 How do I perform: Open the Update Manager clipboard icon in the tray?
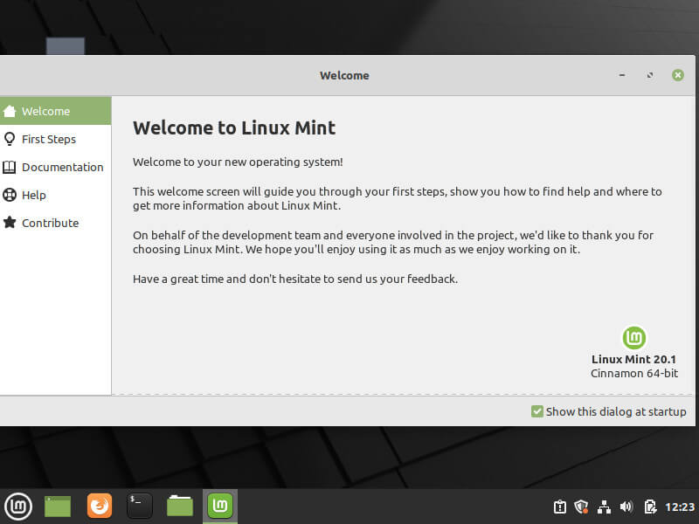(559, 507)
